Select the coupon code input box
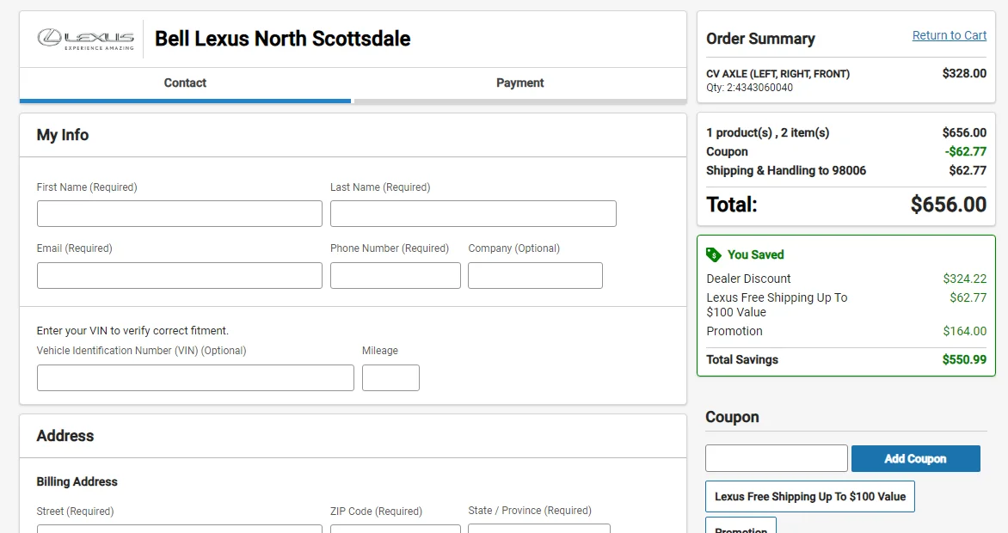Image resolution: width=1008 pixels, height=533 pixels. point(777,458)
